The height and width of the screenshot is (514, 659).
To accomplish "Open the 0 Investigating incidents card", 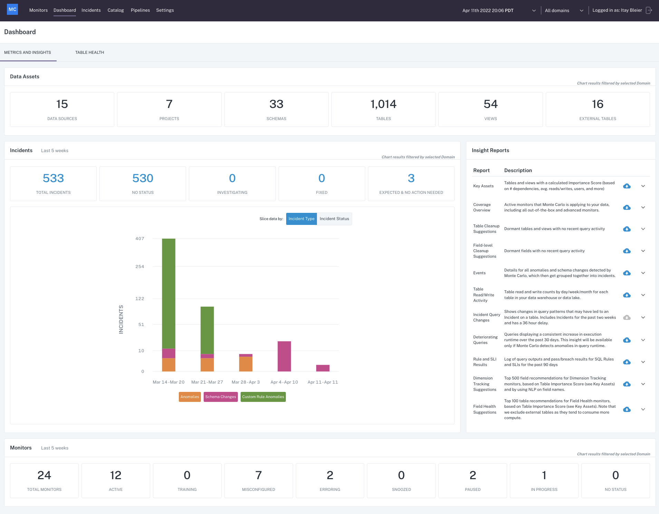I will click(232, 184).
